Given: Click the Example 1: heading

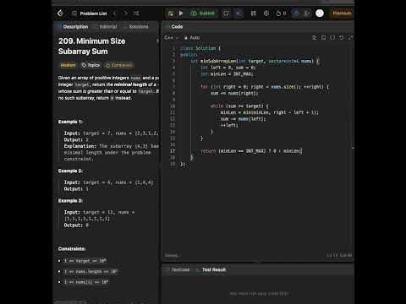Looking at the screenshot, I should (70, 122).
